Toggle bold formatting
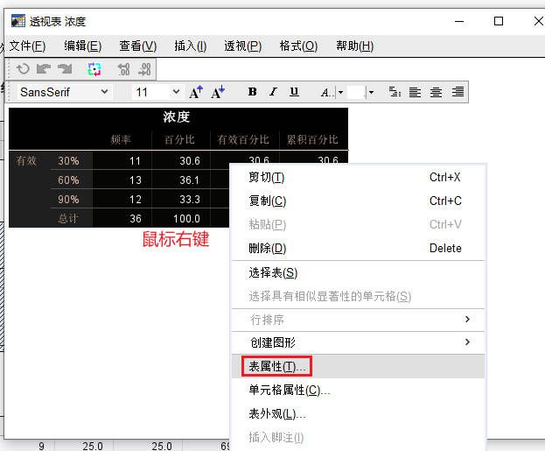Viewport: 545px width, 451px height. [x=252, y=92]
